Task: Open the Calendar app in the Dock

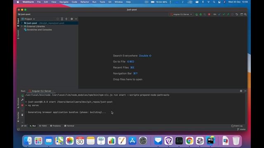Action: click(x=80, y=141)
